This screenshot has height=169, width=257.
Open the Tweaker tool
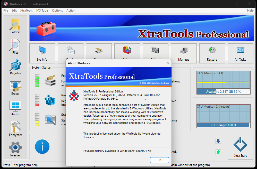click(x=15, y=149)
